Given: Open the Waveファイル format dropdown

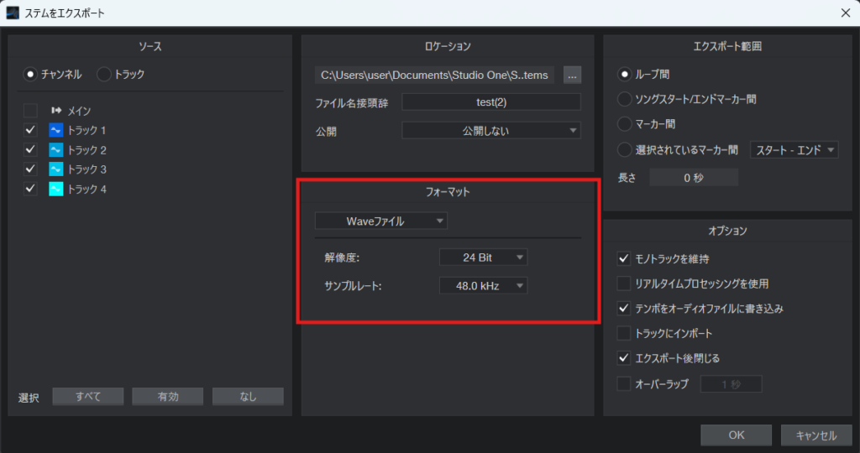Looking at the screenshot, I should pyautogui.click(x=381, y=221).
